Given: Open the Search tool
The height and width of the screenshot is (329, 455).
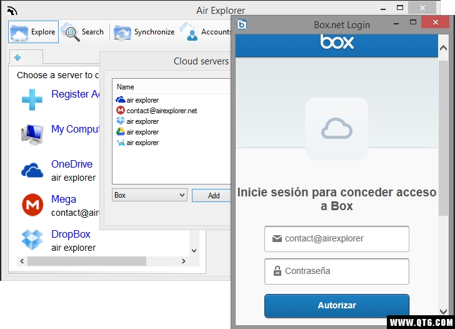Looking at the screenshot, I should pyautogui.click(x=84, y=32).
